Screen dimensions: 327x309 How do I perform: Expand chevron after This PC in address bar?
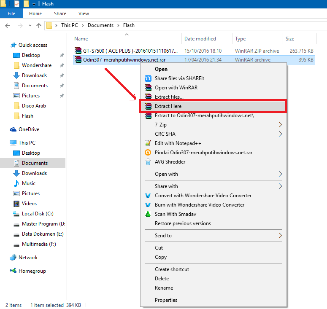(83, 25)
